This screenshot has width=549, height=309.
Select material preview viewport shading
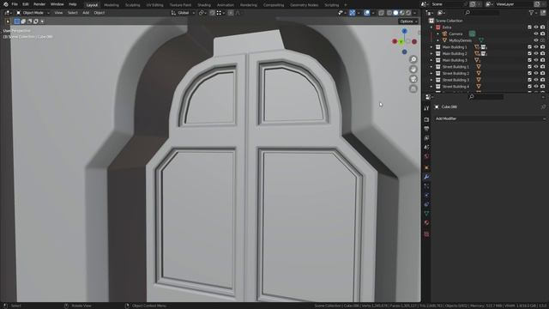(x=402, y=13)
